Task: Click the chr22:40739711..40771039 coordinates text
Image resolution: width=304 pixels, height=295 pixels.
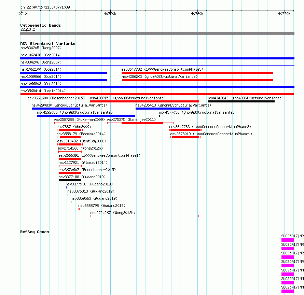Action: [45, 8]
